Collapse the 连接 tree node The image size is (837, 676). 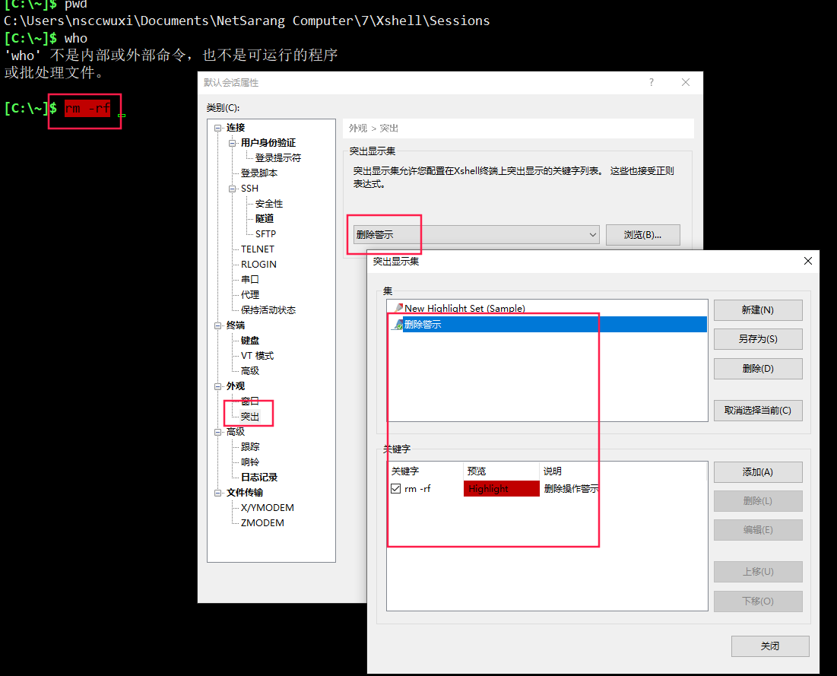(217, 128)
